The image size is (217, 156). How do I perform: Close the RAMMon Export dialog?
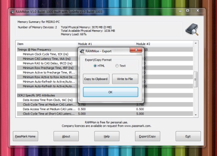136,50
